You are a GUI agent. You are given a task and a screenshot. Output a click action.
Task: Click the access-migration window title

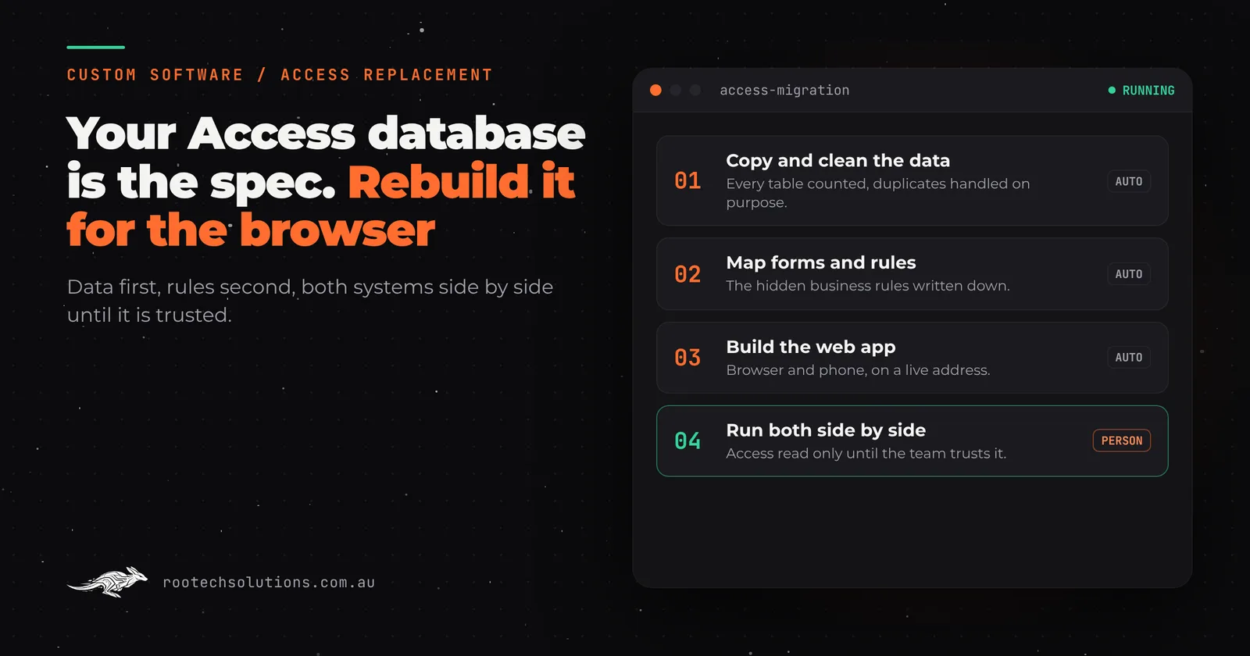point(784,91)
